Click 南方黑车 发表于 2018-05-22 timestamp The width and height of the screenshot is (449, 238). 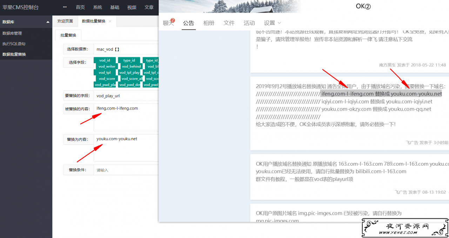(413, 65)
